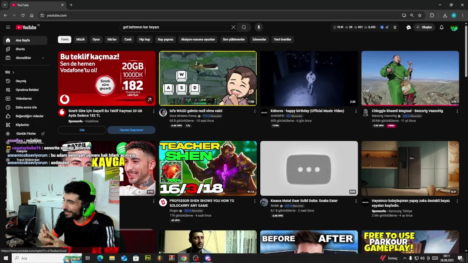Image resolution: width=468 pixels, height=263 pixels.
Task: Open lol'e WASD gelmis video thumbnail
Action: pos(208,78)
